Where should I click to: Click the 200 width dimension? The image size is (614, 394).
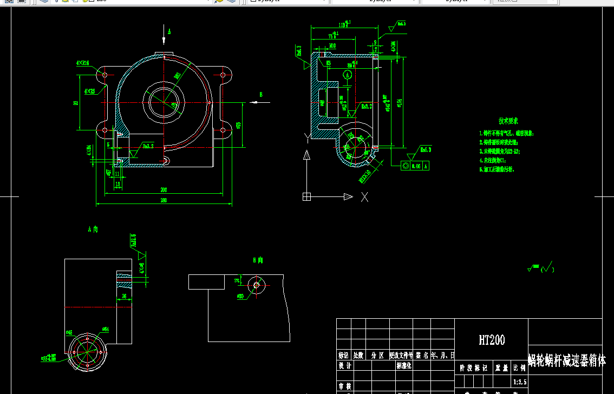pos(164,190)
